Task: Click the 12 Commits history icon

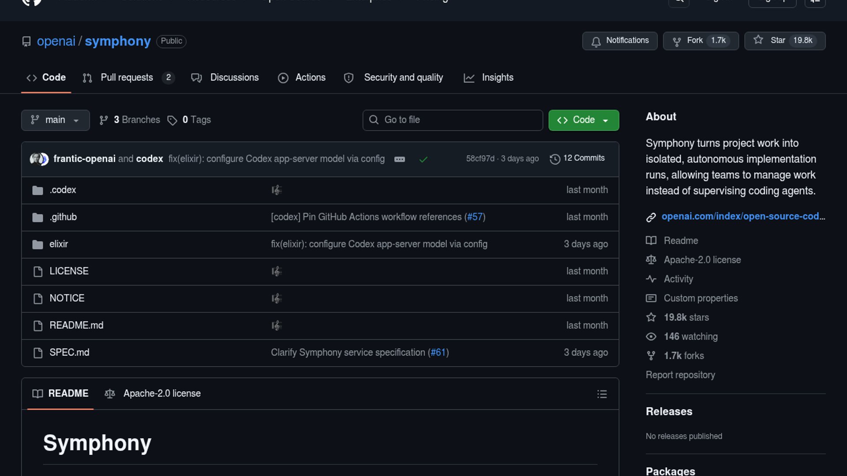Action: click(x=555, y=159)
